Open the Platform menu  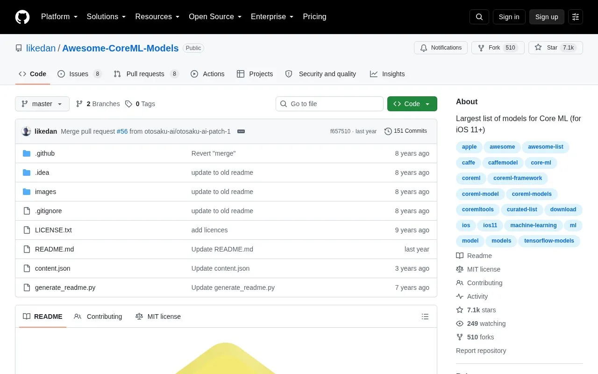click(59, 17)
